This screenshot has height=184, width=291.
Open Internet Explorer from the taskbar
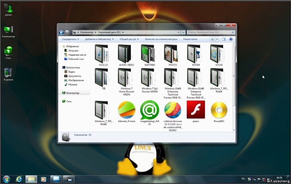18,179
